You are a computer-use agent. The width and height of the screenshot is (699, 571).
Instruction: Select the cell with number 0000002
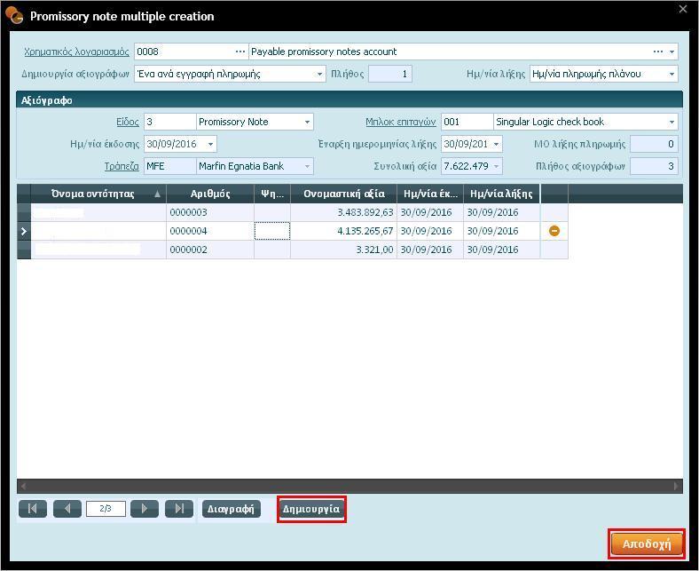point(210,250)
